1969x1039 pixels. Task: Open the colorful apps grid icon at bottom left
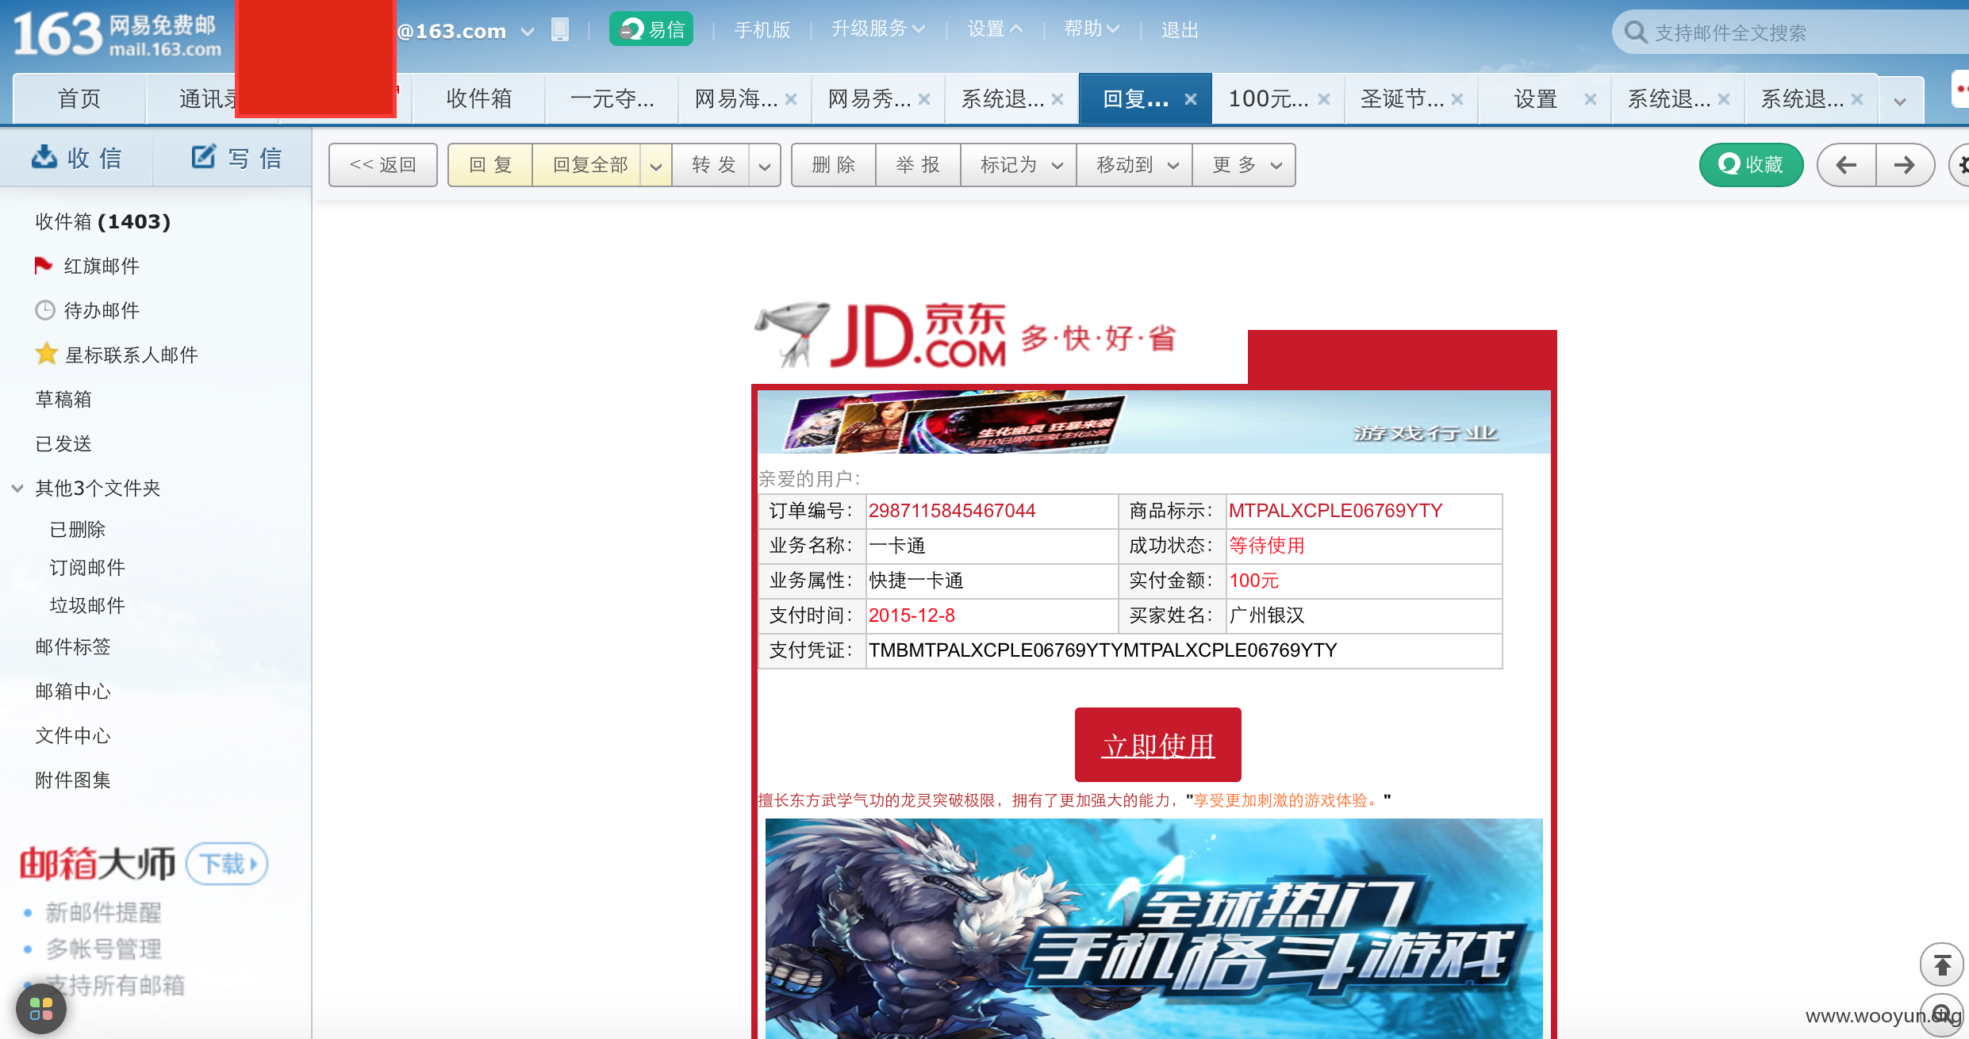click(x=40, y=1008)
